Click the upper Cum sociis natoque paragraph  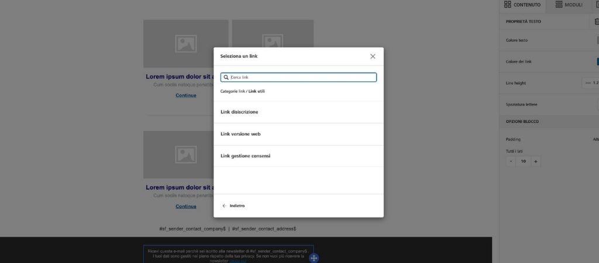(x=183, y=85)
